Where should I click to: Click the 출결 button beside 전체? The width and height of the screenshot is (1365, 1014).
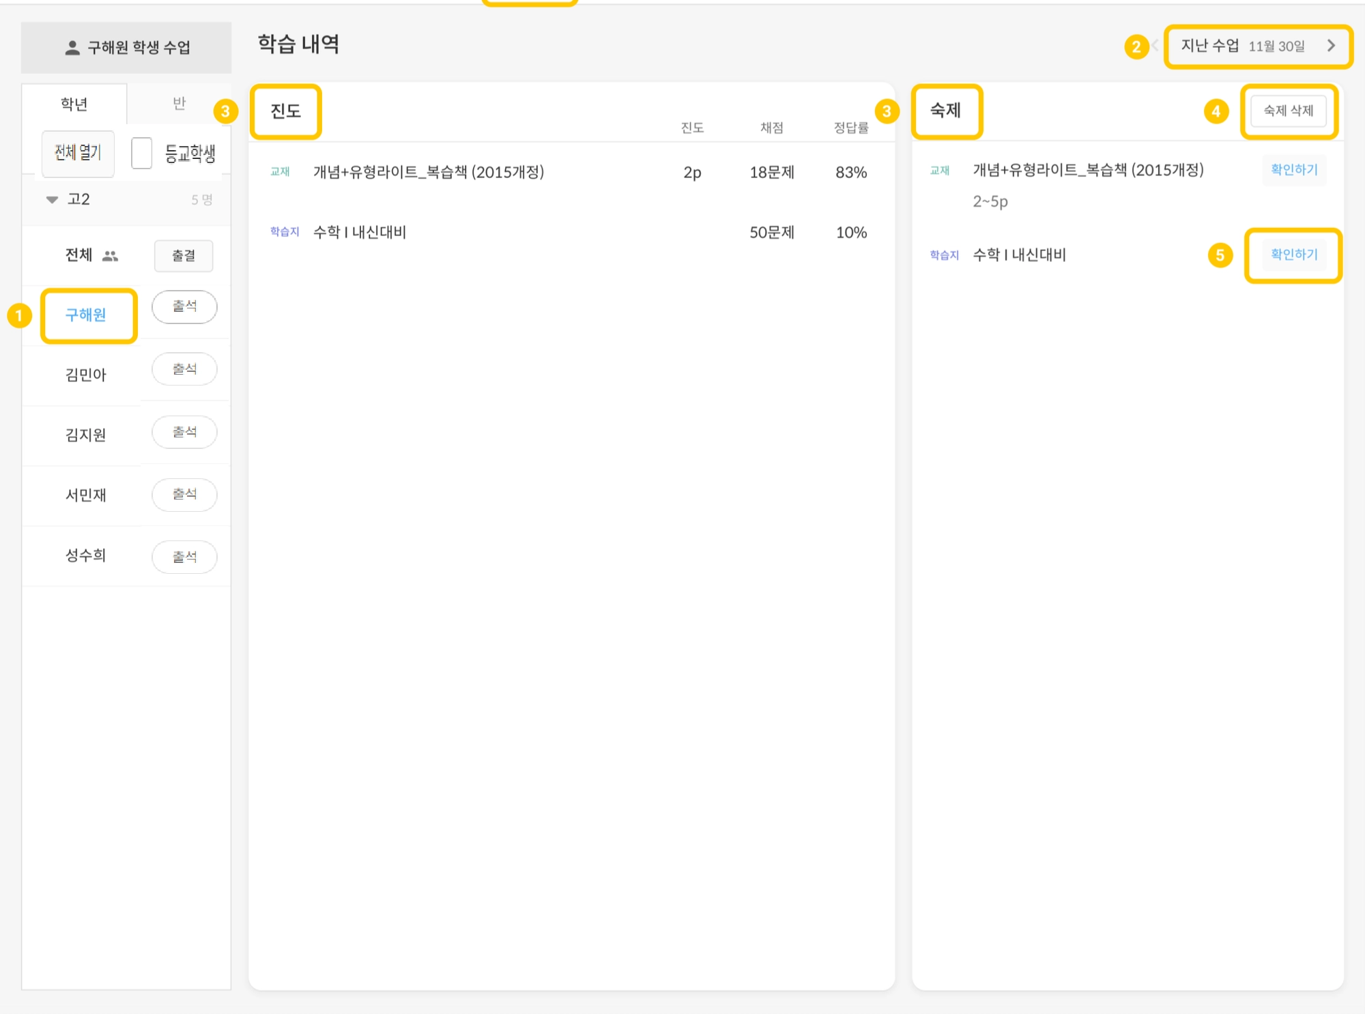(x=183, y=256)
